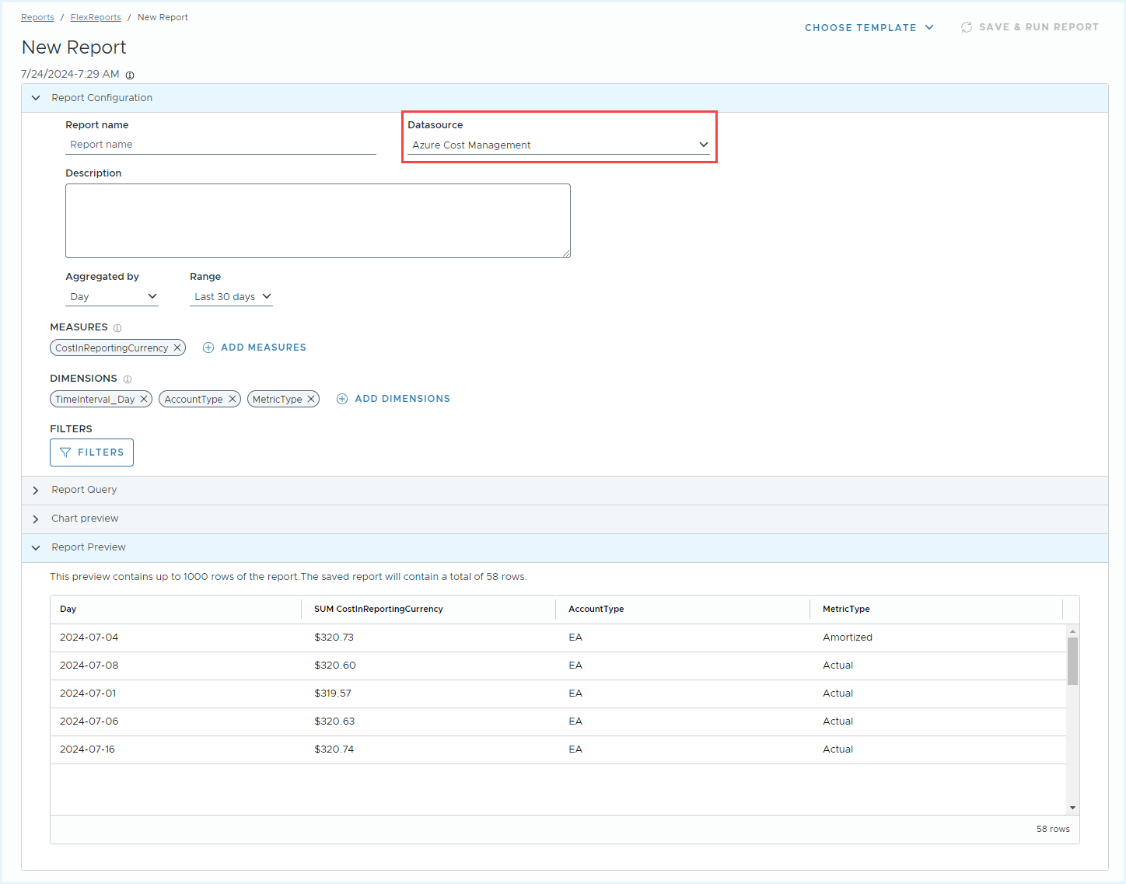Remove the MetricType dimension chip
This screenshot has height=884, width=1126.
tap(311, 399)
